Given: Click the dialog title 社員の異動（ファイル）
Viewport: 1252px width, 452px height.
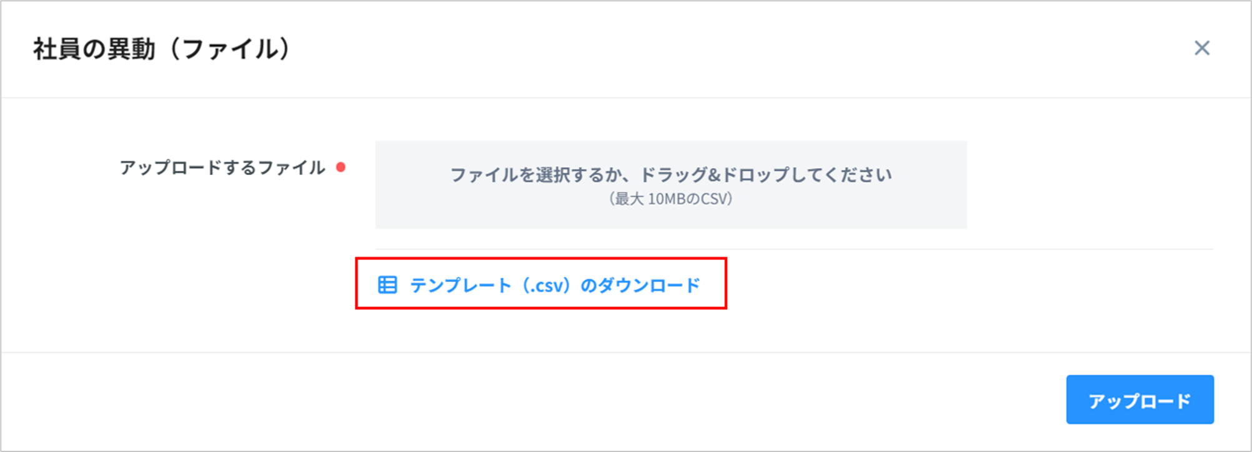Looking at the screenshot, I should (x=162, y=49).
